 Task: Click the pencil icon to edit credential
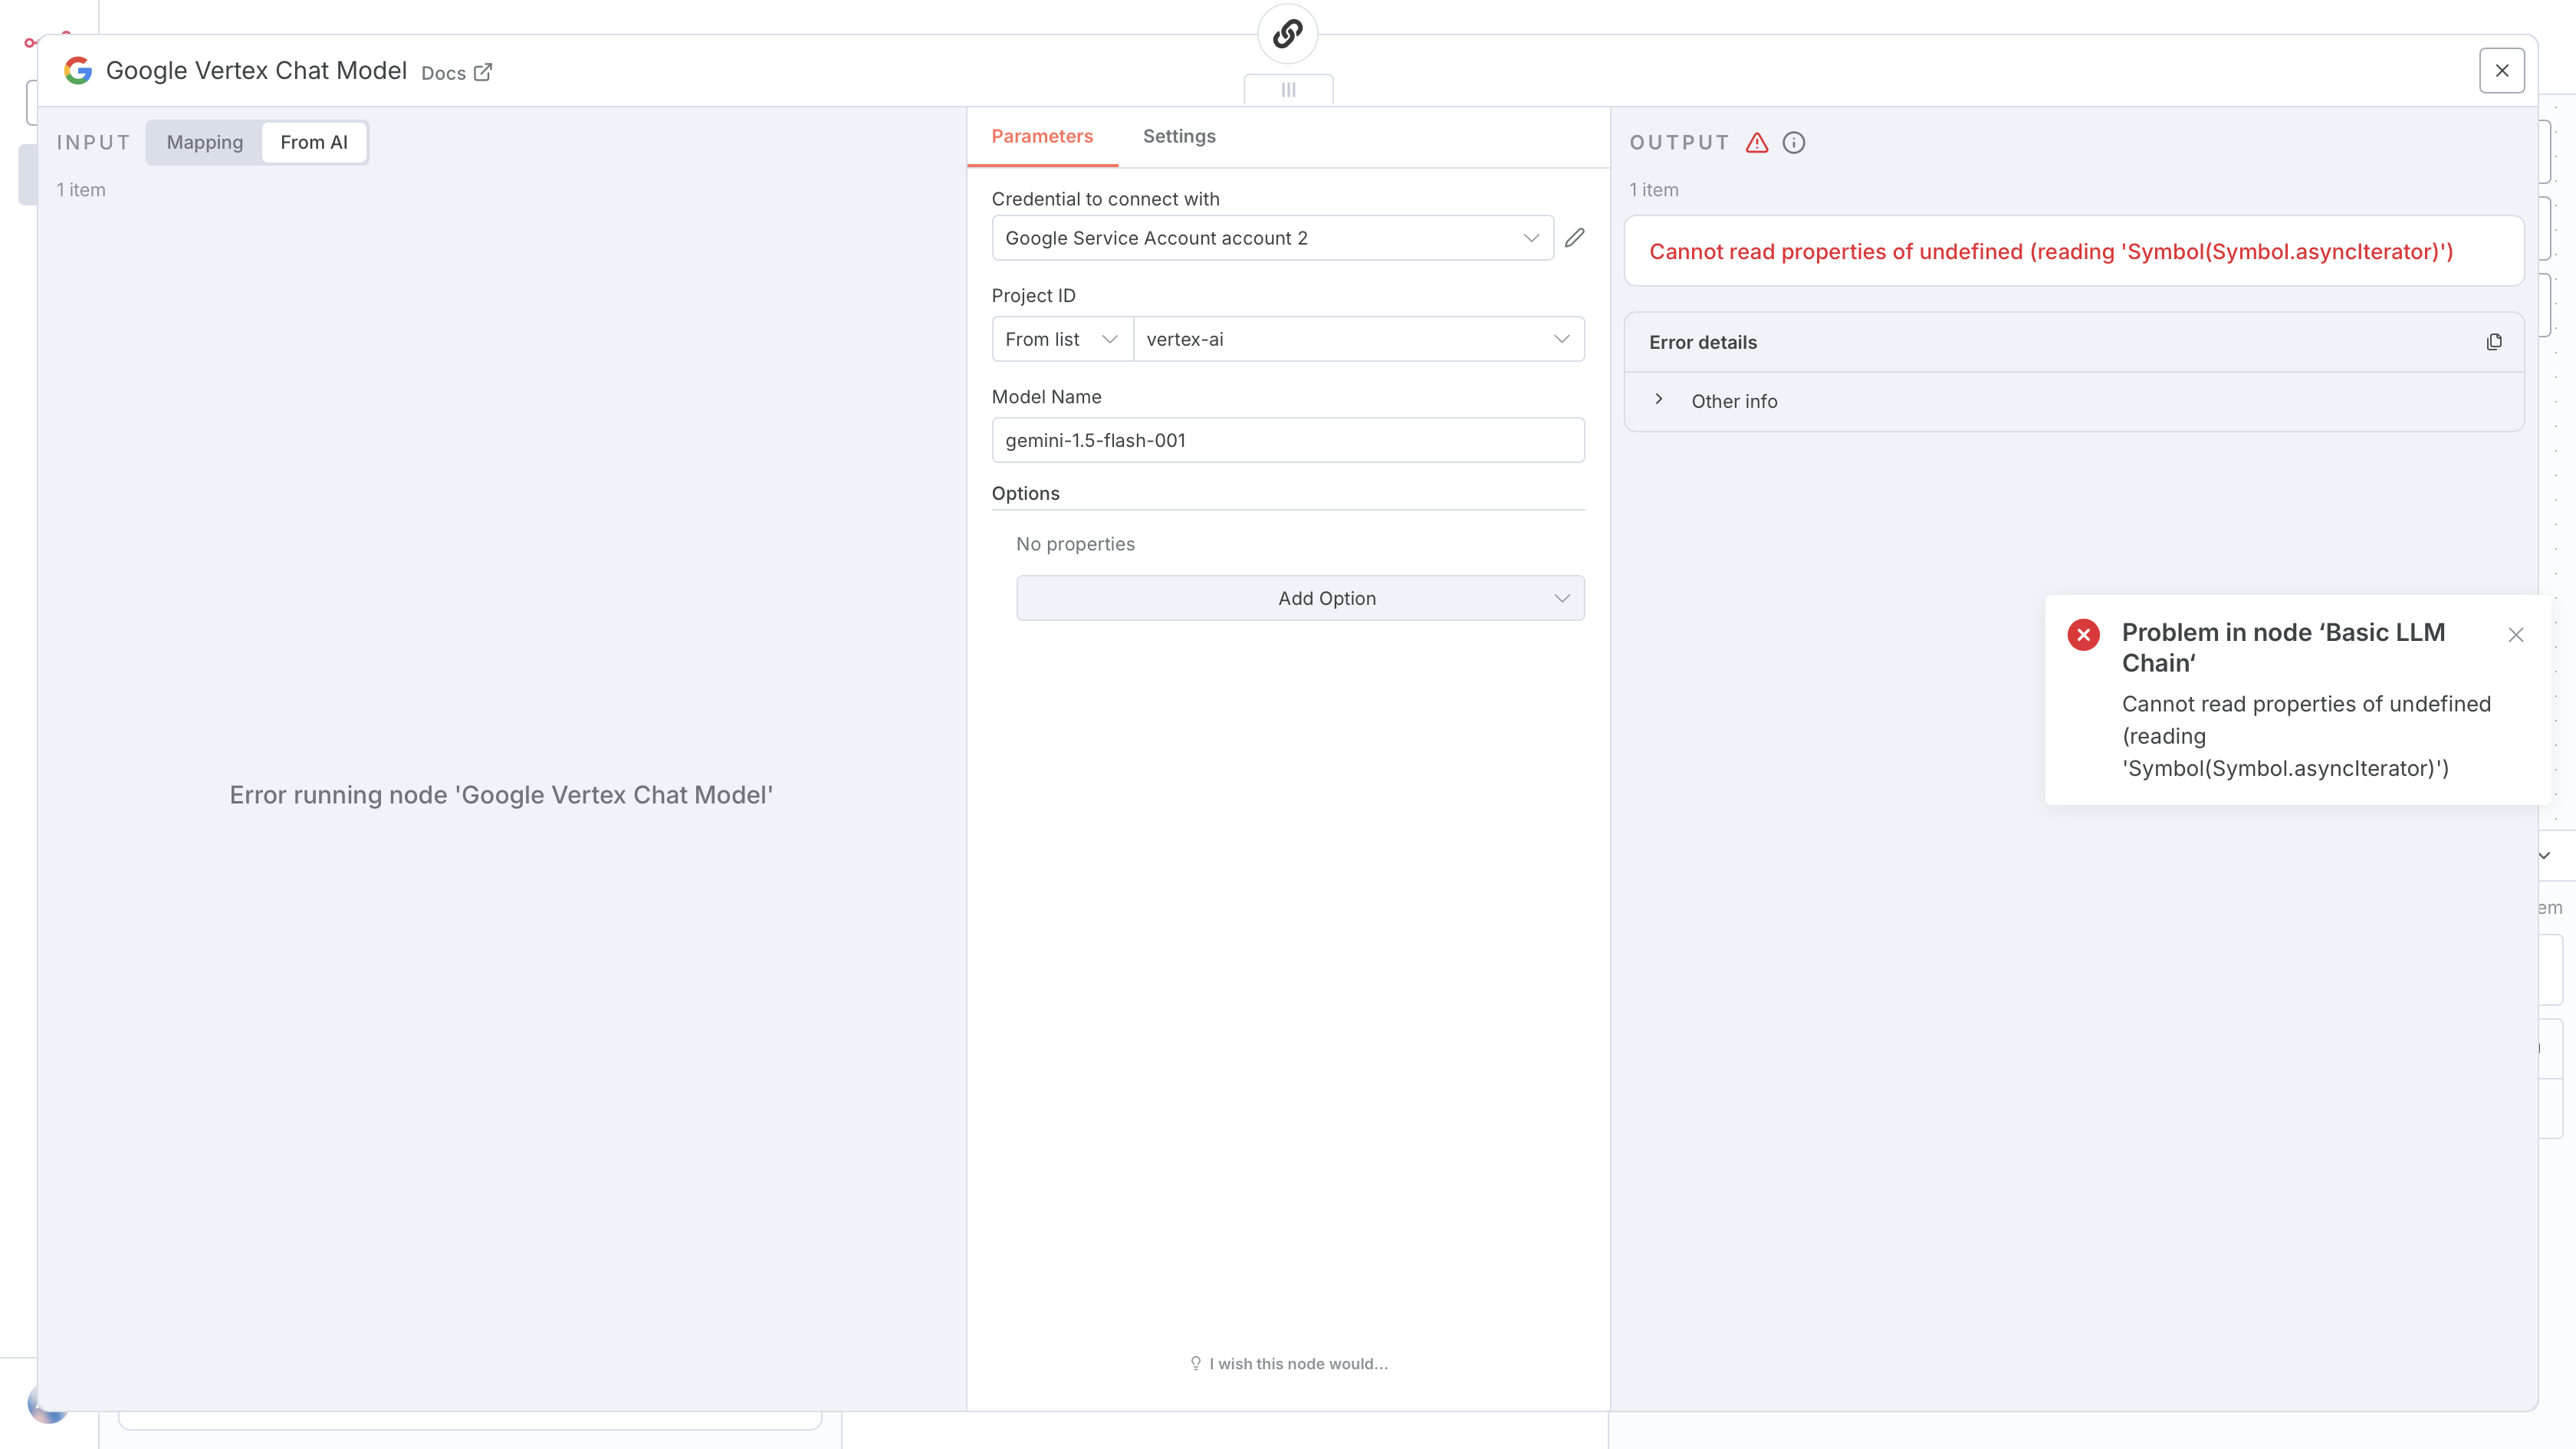coord(1574,238)
